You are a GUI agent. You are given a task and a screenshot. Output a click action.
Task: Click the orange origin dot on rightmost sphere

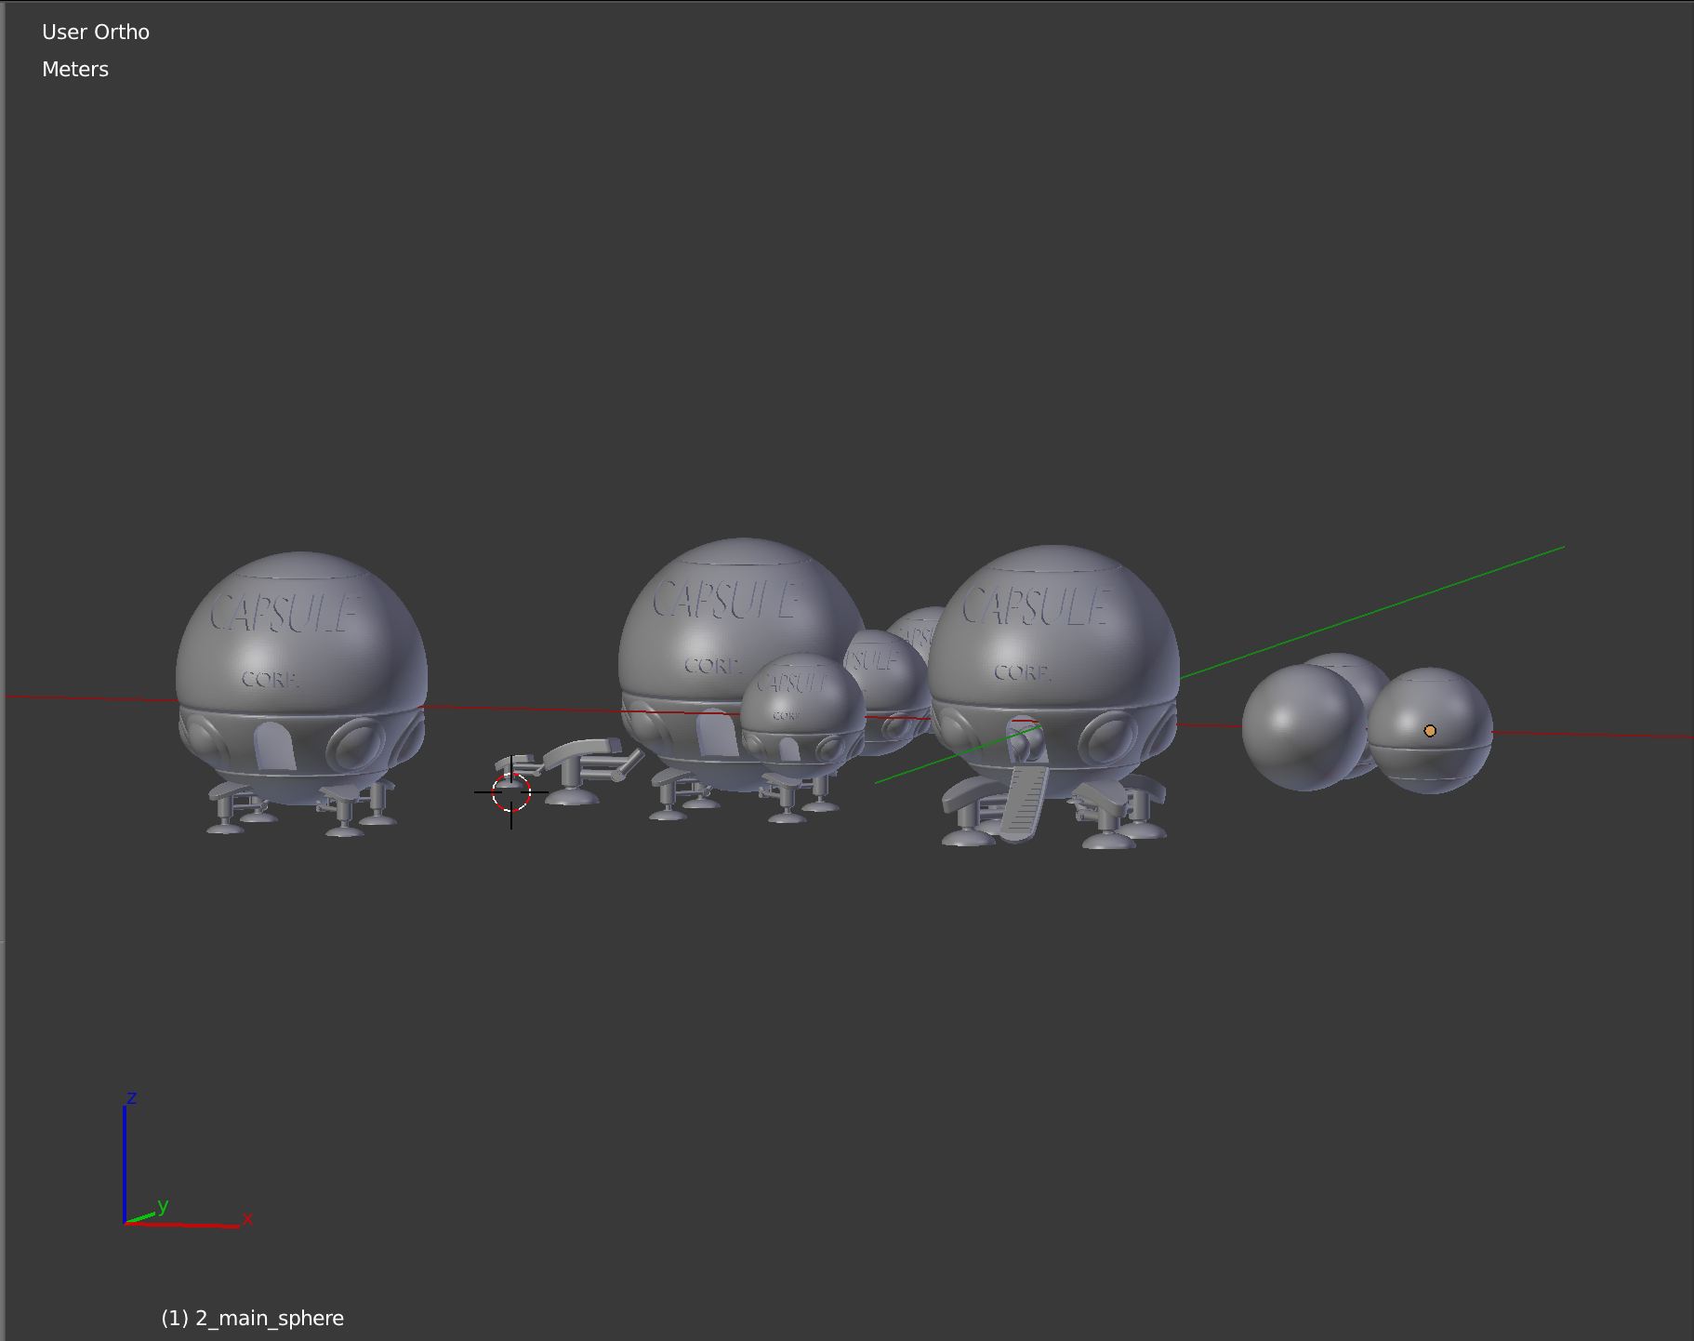click(1429, 732)
